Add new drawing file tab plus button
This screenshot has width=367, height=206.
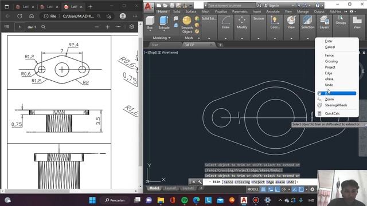tap(220, 45)
